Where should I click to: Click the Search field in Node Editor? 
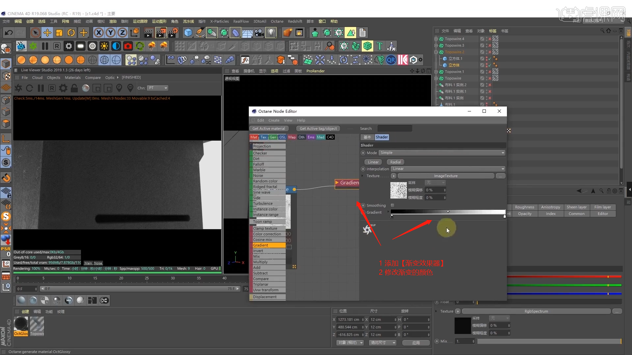pos(395,129)
